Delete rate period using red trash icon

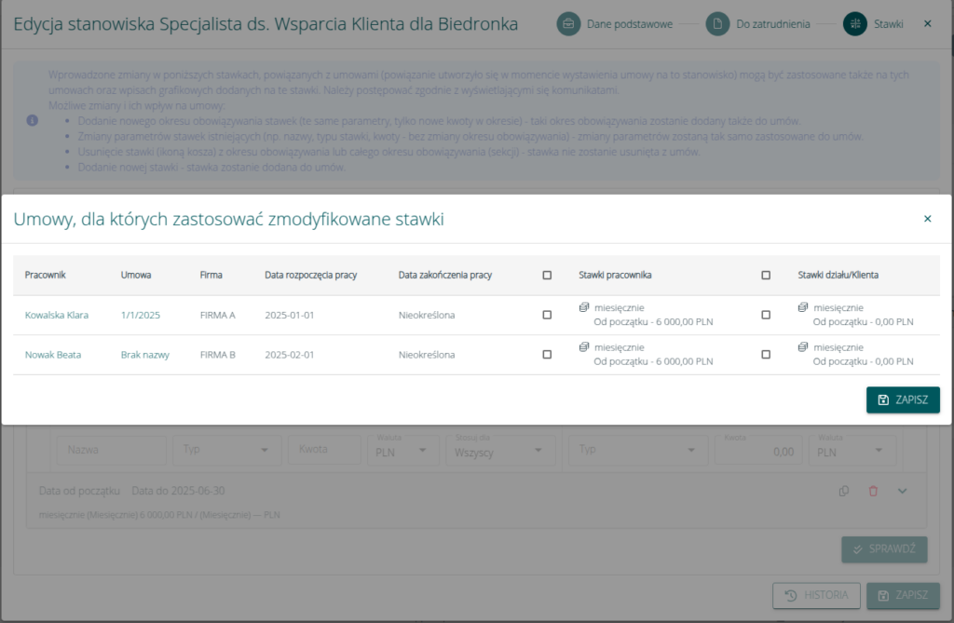click(873, 491)
